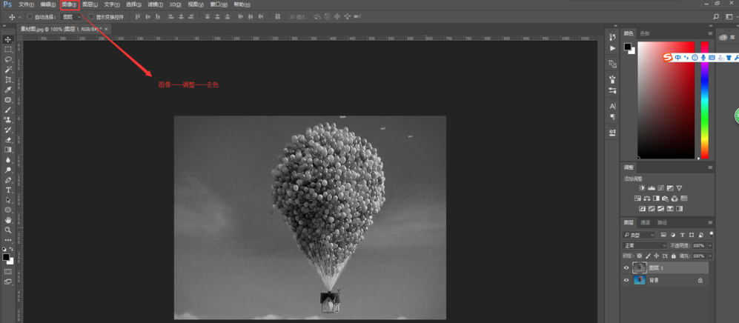This screenshot has width=739, height=323.
Task: Hide the 图层 1 layer
Action: point(626,268)
